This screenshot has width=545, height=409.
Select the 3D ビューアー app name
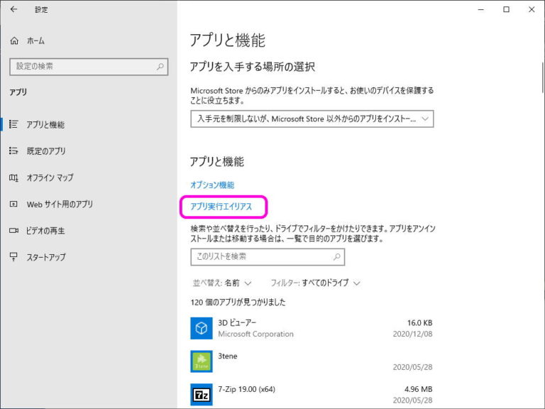pos(237,323)
